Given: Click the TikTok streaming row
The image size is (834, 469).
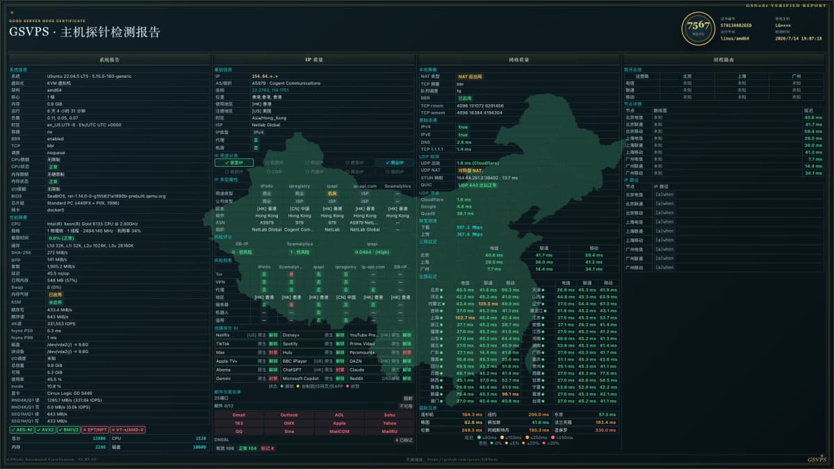Looking at the screenshot, I should (x=246, y=343).
